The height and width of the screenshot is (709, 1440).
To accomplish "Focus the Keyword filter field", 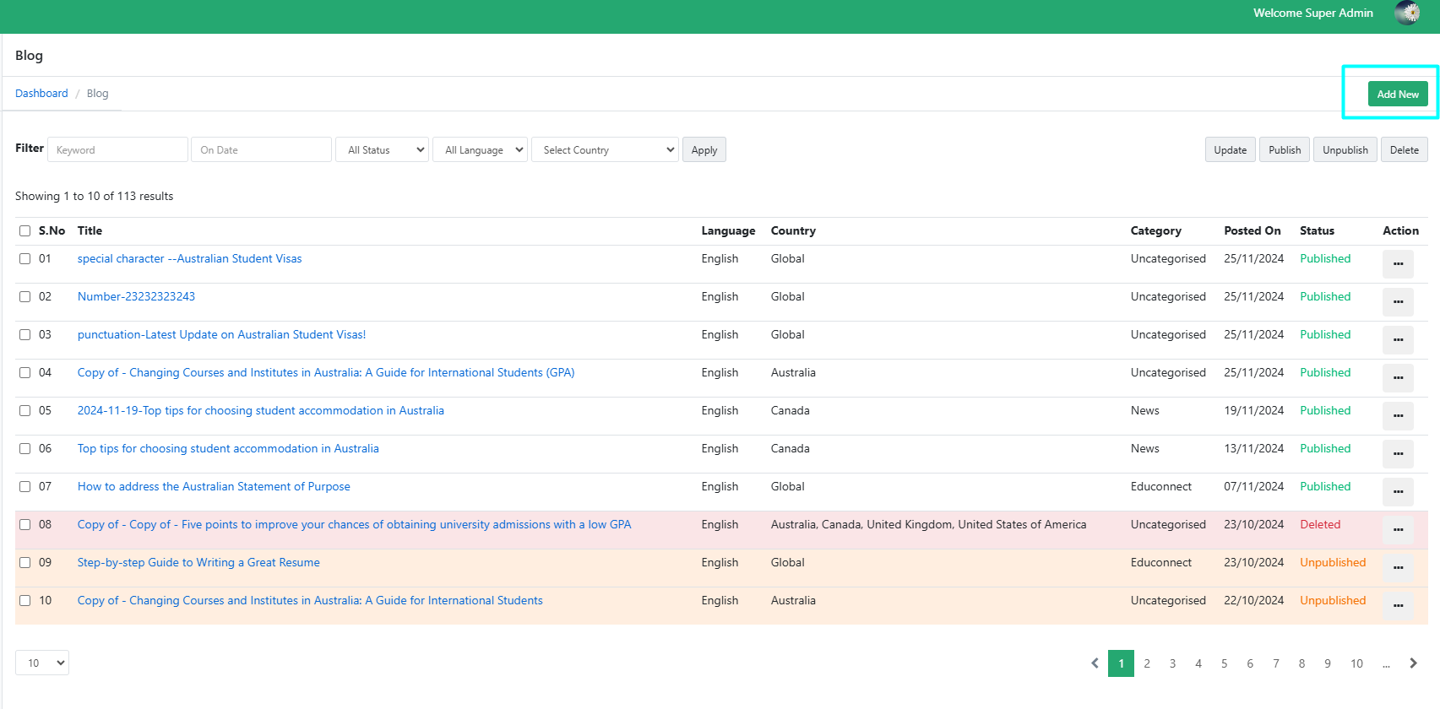I will (x=117, y=150).
